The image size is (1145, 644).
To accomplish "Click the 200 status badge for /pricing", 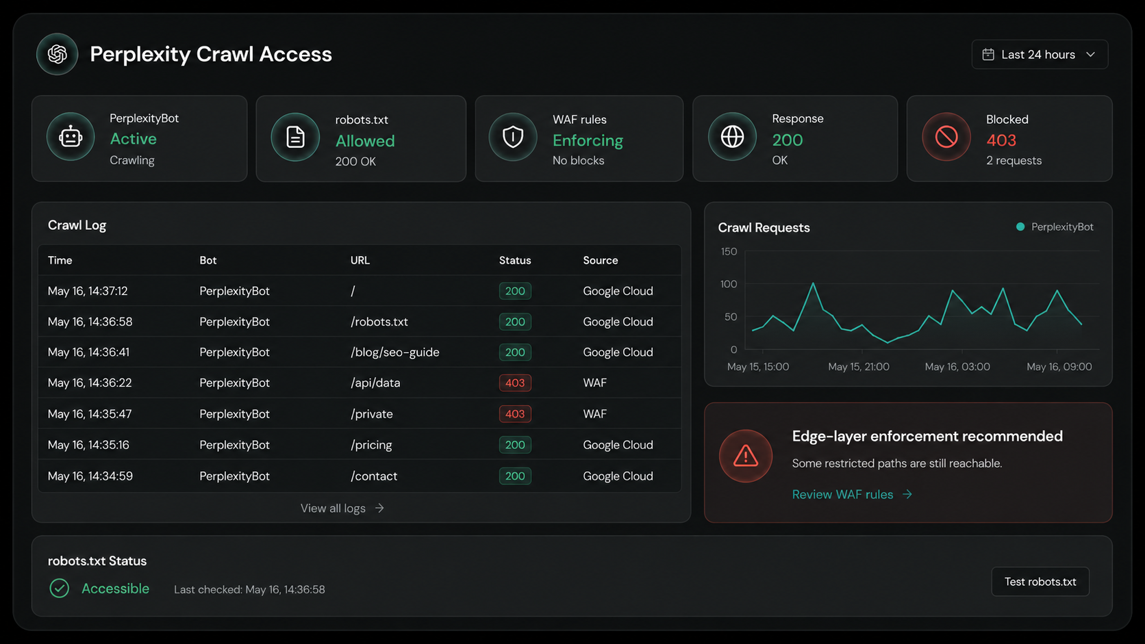I will click(x=515, y=445).
